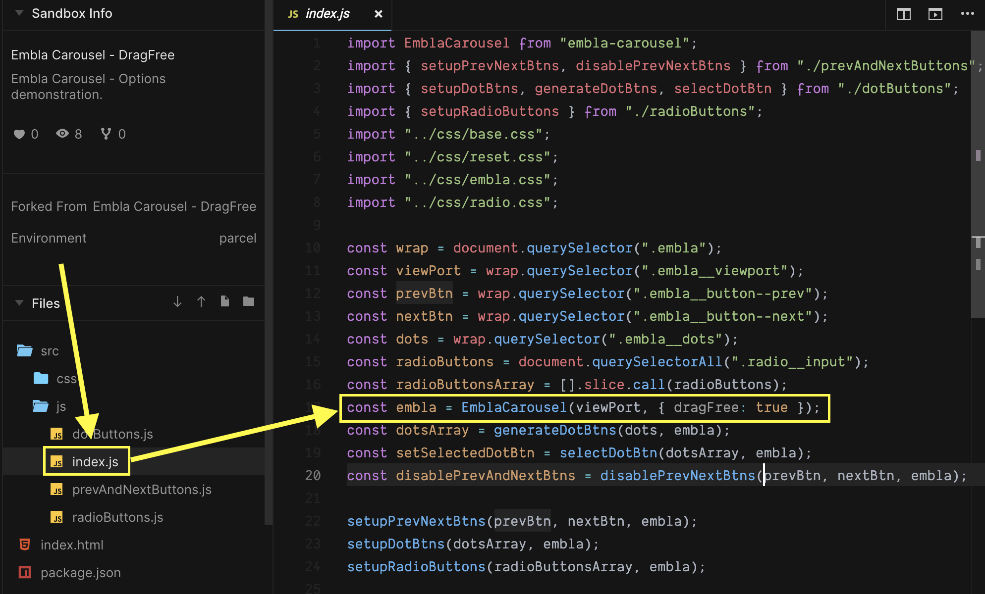
Task: Collapse the Sandbox Info section
Action: tap(19, 13)
